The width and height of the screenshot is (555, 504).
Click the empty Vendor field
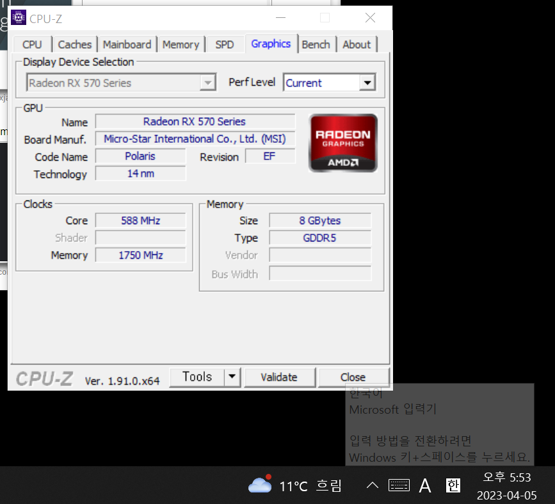tap(319, 255)
